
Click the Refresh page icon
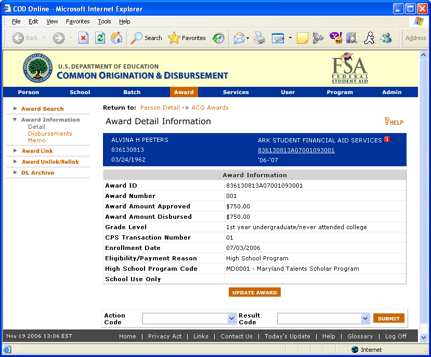(100, 38)
